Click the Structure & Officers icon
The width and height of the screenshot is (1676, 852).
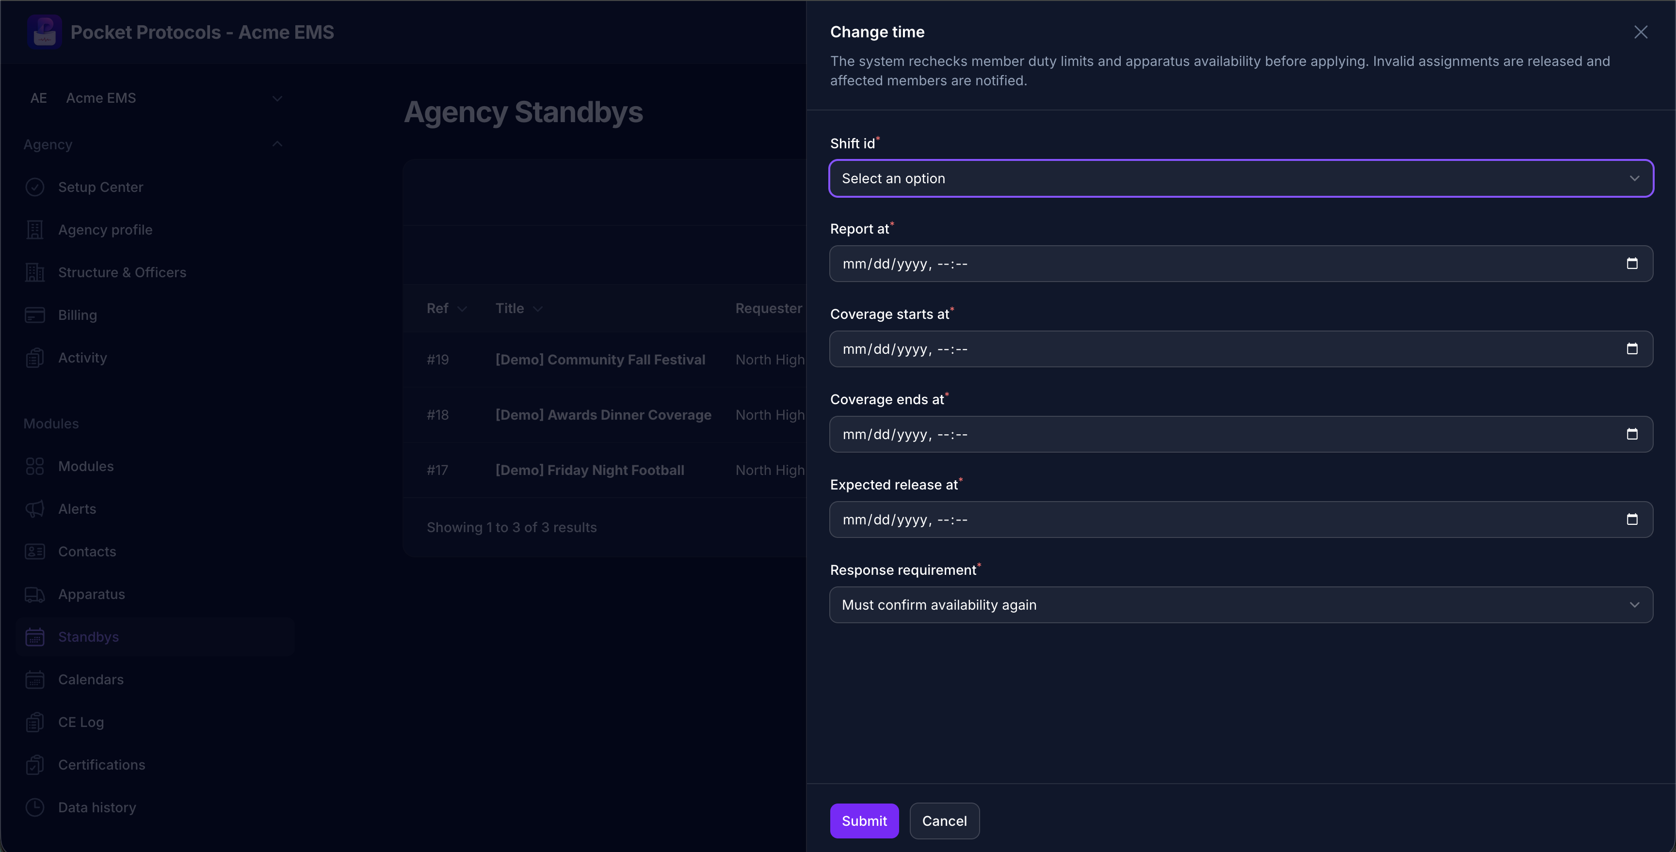click(x=34, y=272)
